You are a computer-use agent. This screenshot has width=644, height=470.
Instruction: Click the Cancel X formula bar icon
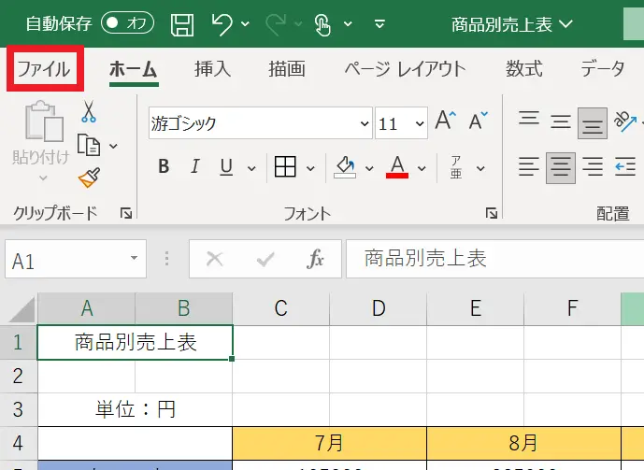point(214,260)
